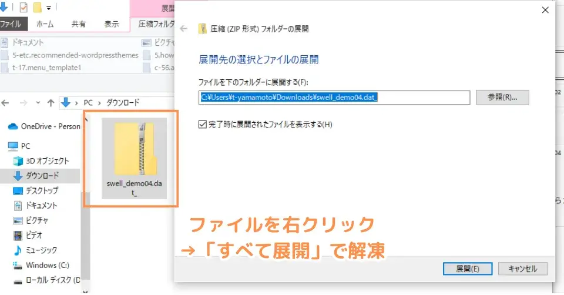
Task: Click the 展開(E) extract button
Action: (468, 269)
